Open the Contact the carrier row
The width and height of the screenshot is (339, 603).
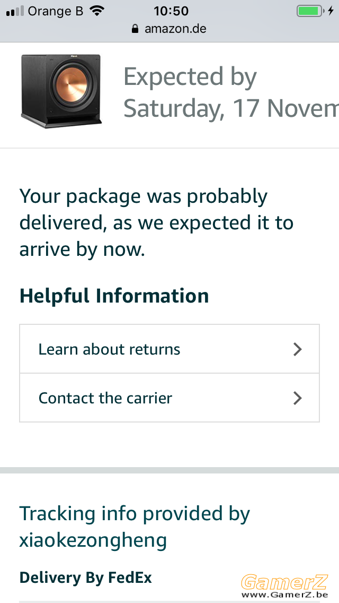pos(169,398)
